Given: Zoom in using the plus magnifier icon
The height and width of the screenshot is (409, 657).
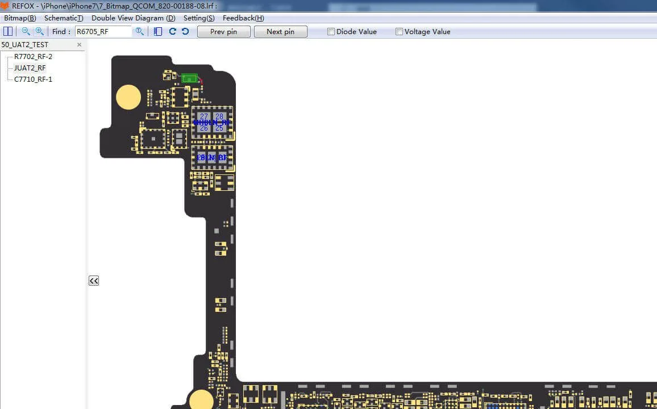Looking at the screenshot, I should pos(40,31).
